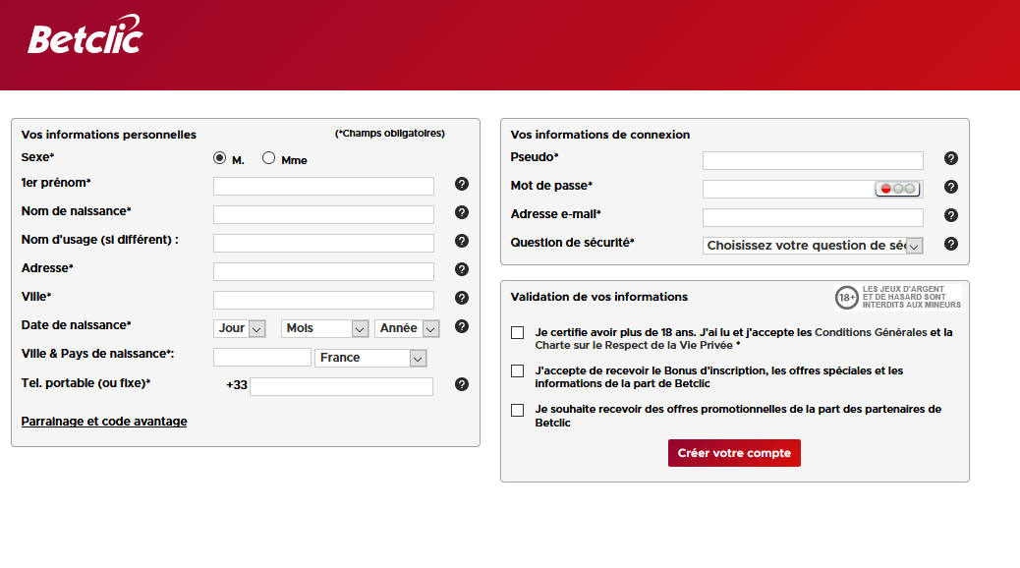Open the security question dropdown
Image resolution: width=1020 pixels, height=568 pixels.
pyautogui.click(x=813, y=246)
